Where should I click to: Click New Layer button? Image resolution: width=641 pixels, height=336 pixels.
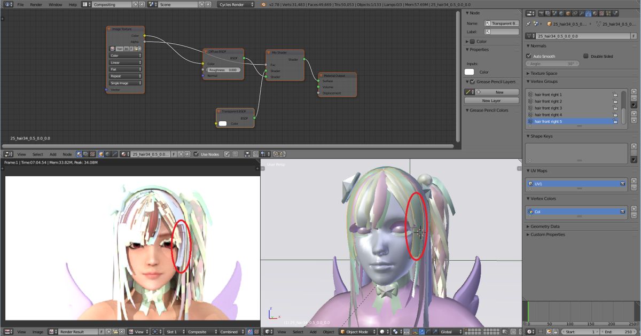(x=491, y=100)
